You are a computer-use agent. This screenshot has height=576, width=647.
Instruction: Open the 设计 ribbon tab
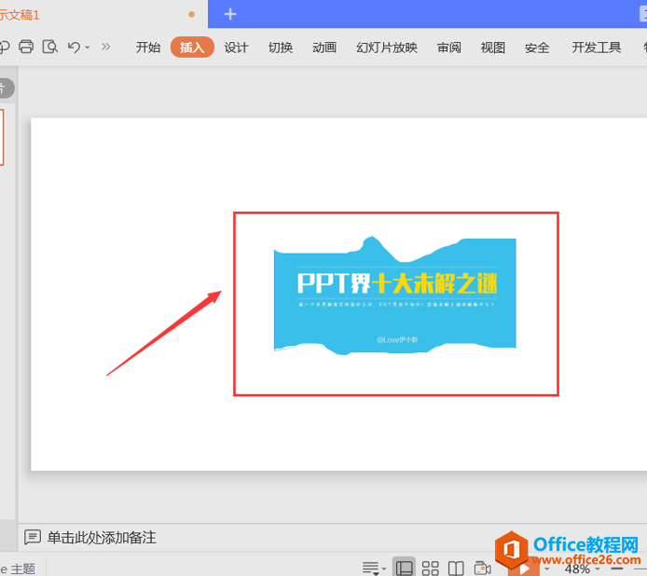(x=236, y=48)
